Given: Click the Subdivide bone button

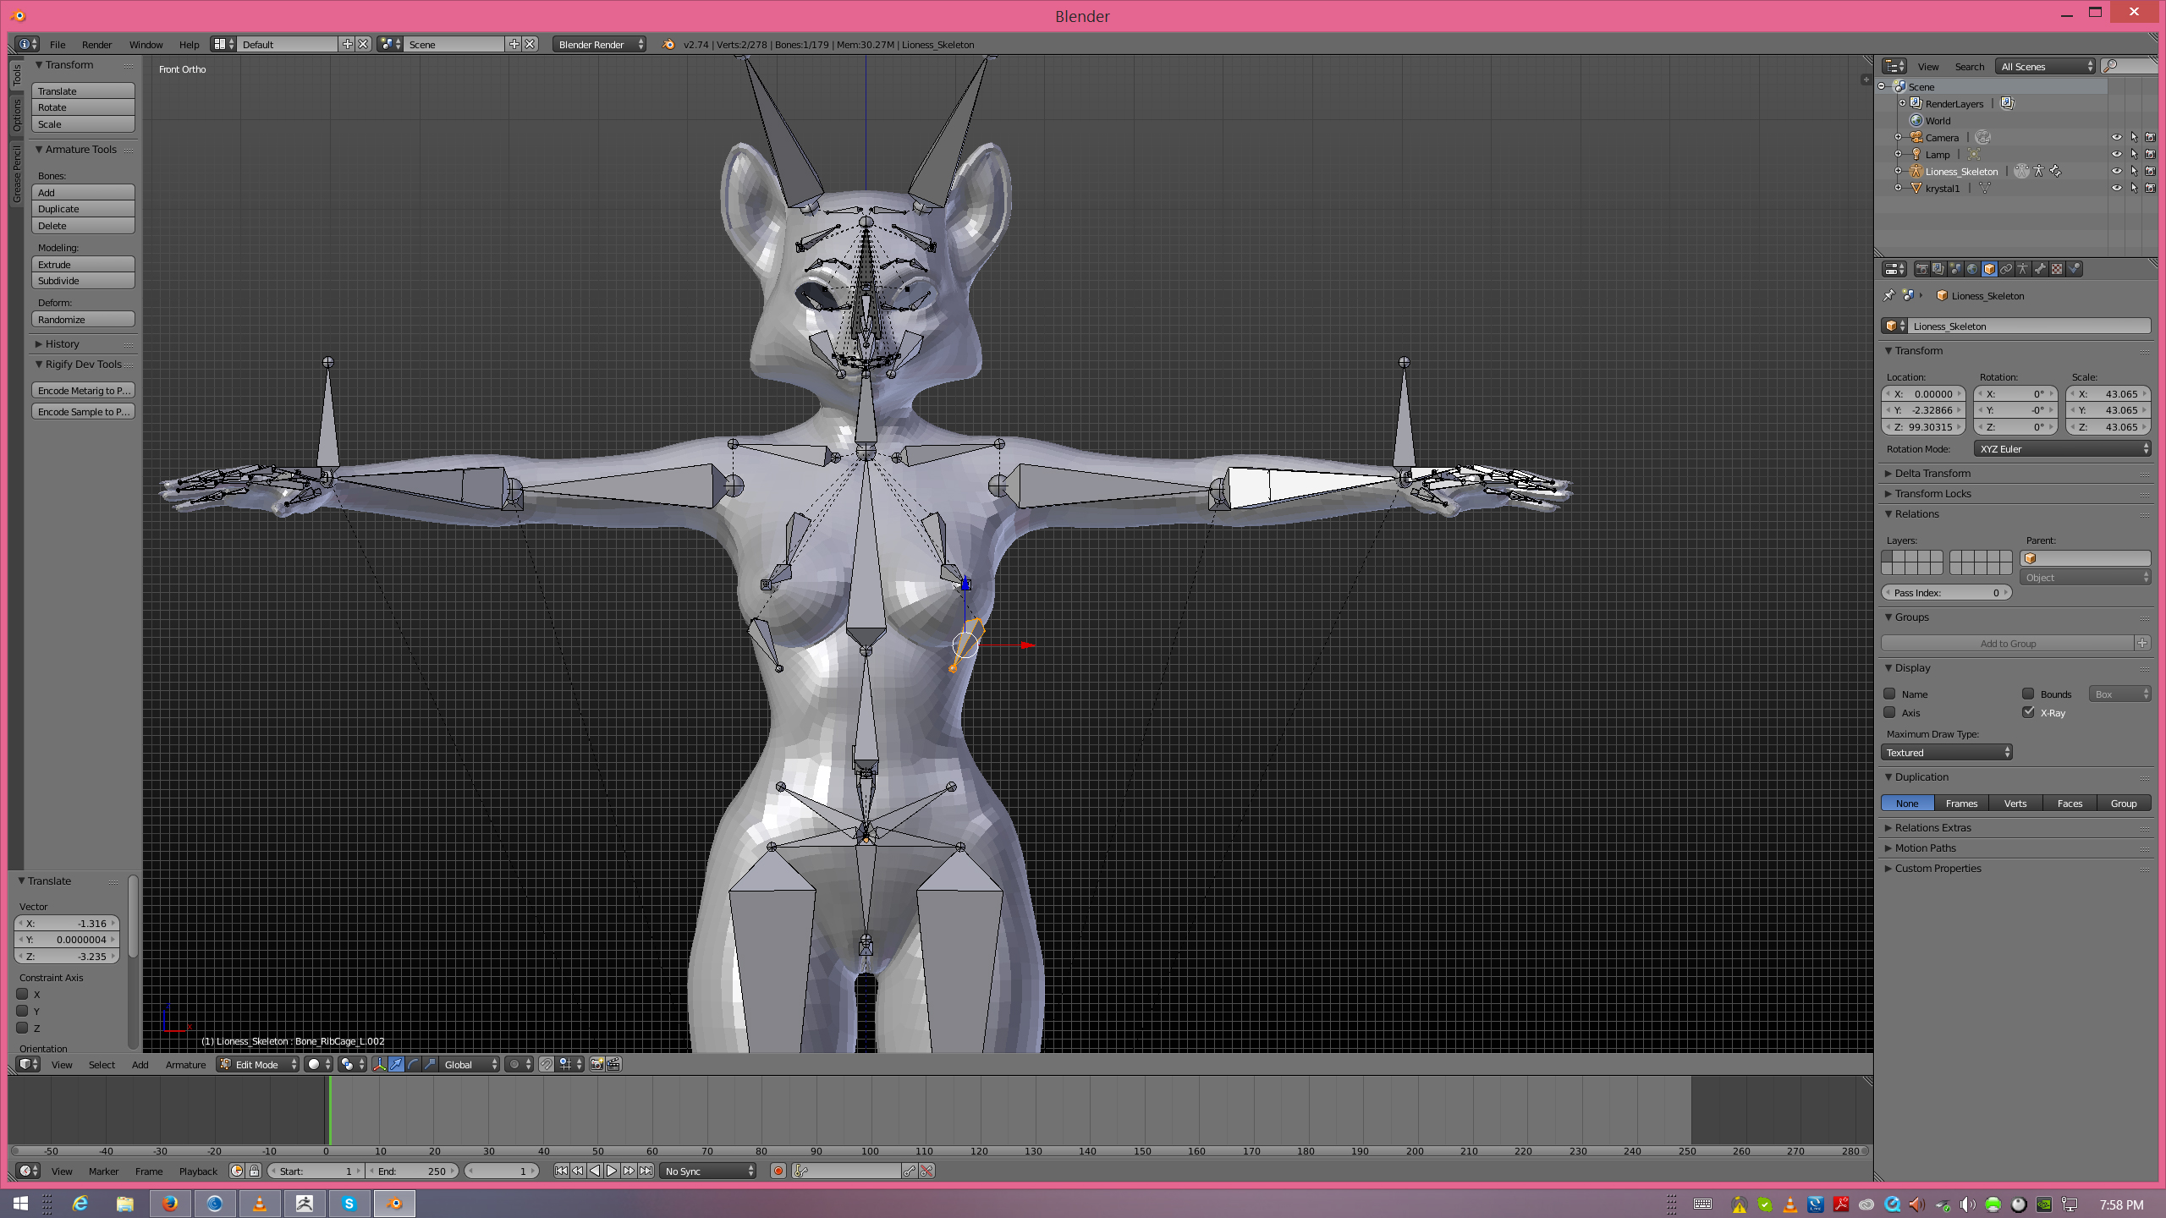Looking at the screenshot, I should tap(83, 281).
